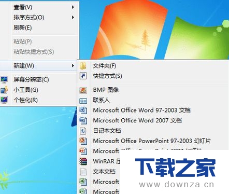
Task: Choose 个性化(R) from the context menu
Action: click(39, 100)
